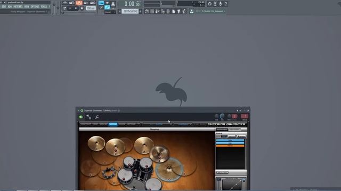The width and height of the screenshot is (341, 191).
Task: Start one-click recording via microphone icon
Action: click(x=220, y=4)
